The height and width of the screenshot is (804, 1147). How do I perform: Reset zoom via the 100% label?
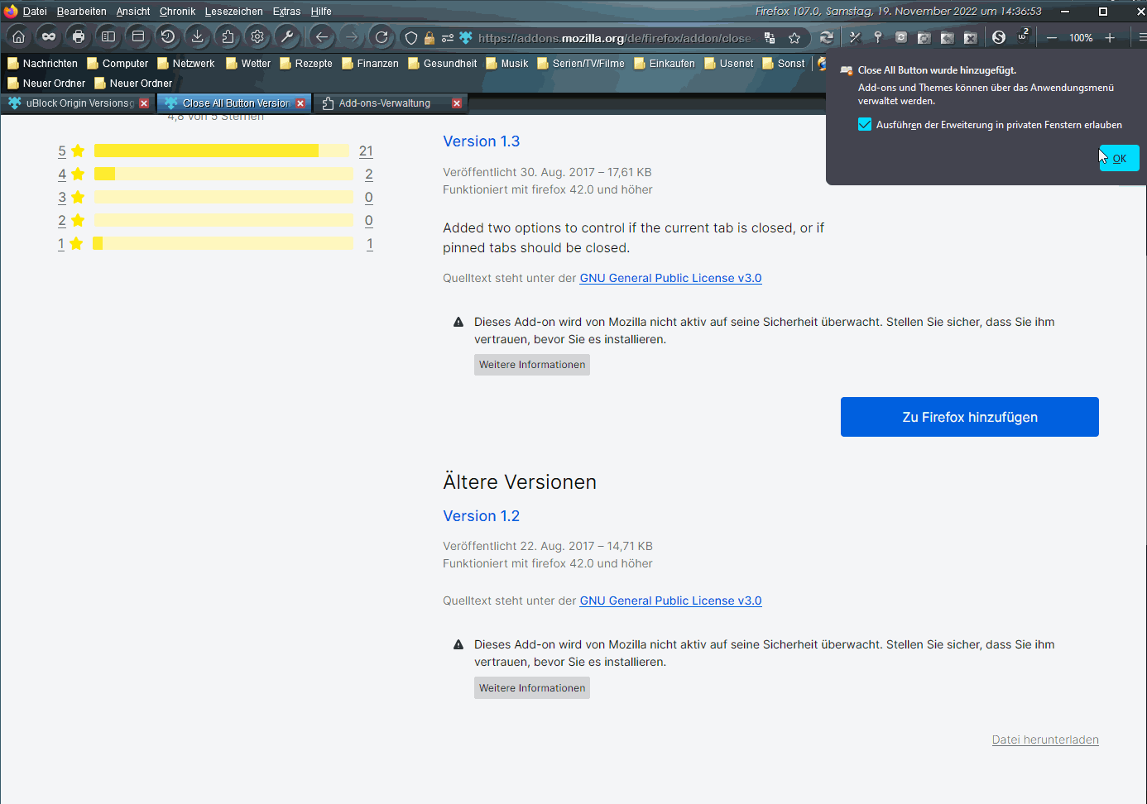[x=1081, y=38]
